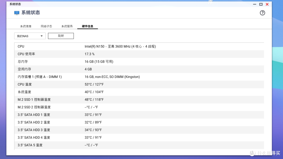Click the 系统温度 value 40°C / 104°F
Viewport: 283px width, 159px height.
(x=94, y=92)
